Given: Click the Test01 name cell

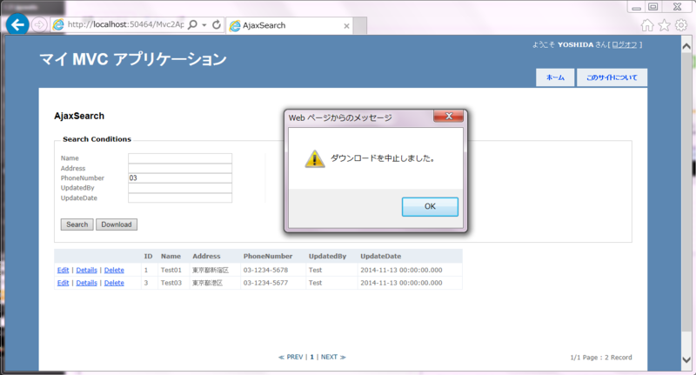Looking at the screenshot, I should pyautogui.click(x=171, y=271).
